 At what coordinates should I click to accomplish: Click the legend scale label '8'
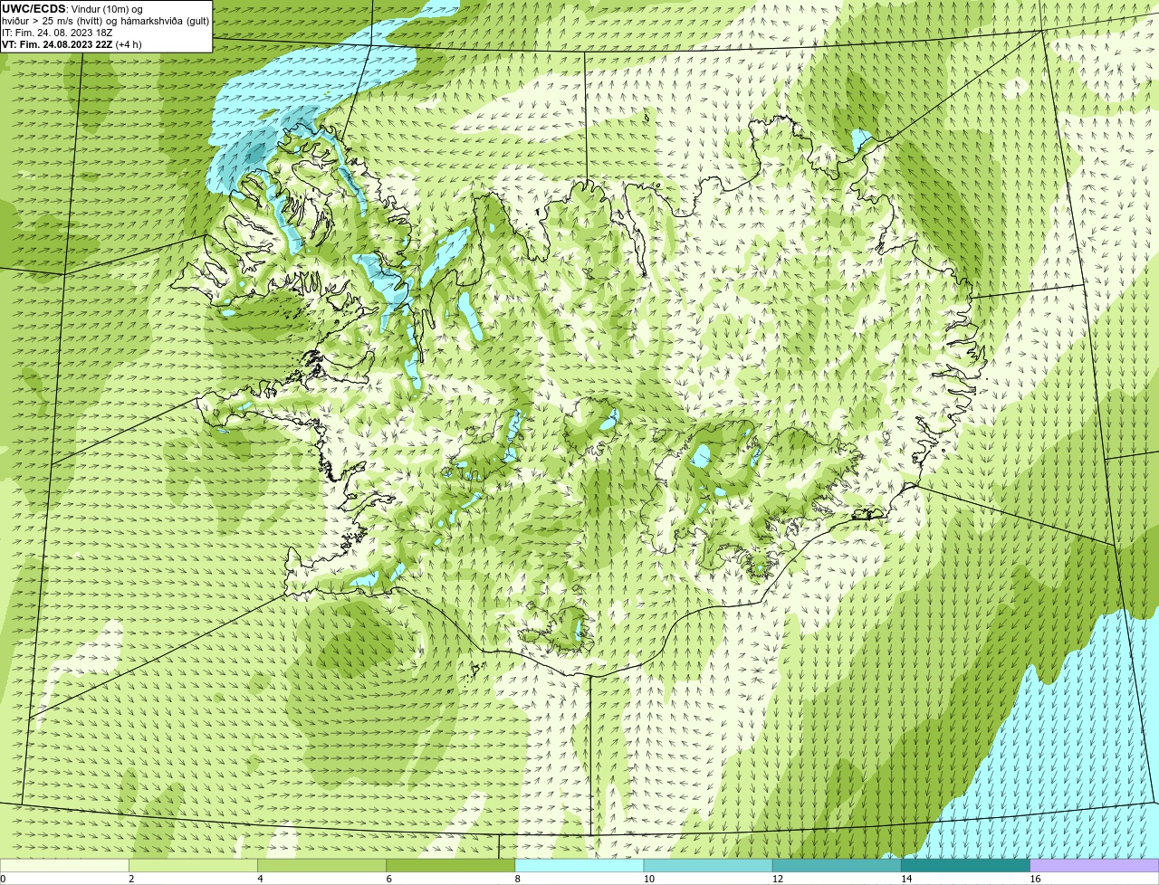[517, 879]
